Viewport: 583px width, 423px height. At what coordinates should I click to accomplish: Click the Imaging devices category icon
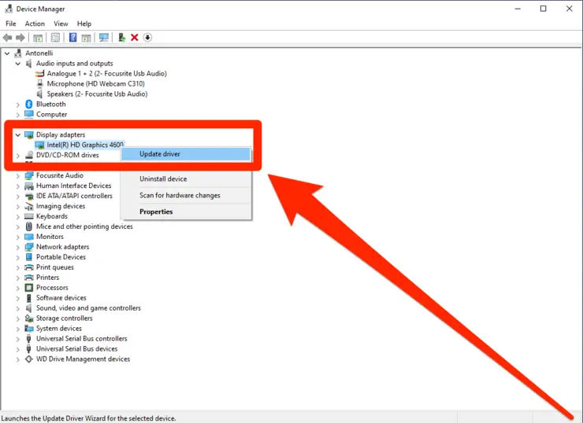coord(28,206)
